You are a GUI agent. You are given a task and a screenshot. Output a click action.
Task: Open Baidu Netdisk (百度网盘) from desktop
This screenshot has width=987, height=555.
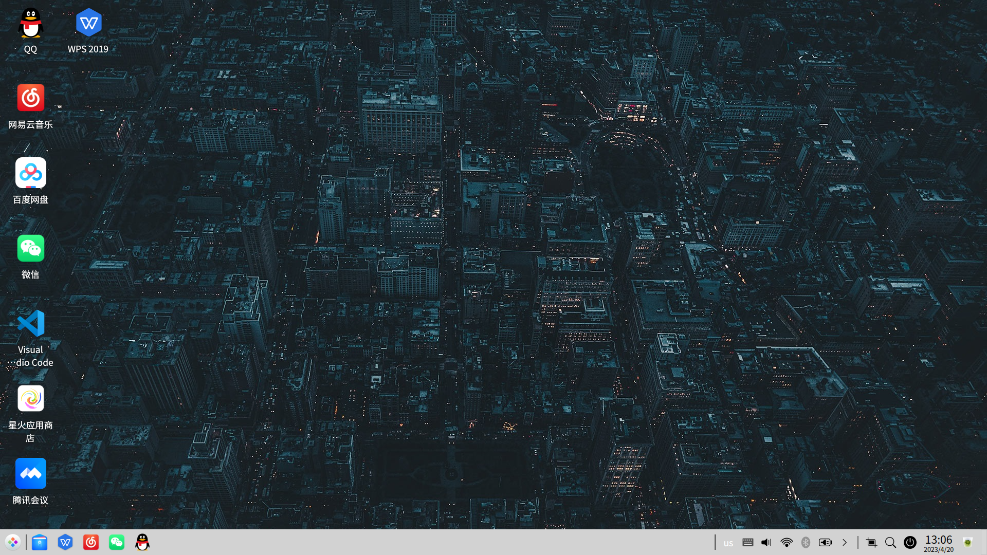(x=30, y=173)
